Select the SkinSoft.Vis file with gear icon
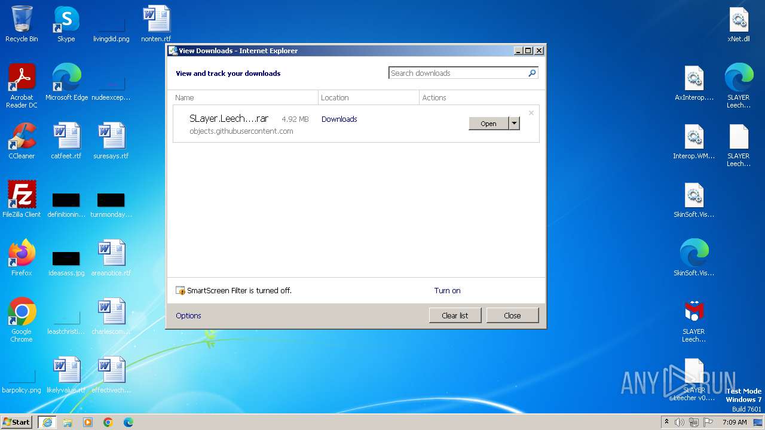 tap(694, 199)
